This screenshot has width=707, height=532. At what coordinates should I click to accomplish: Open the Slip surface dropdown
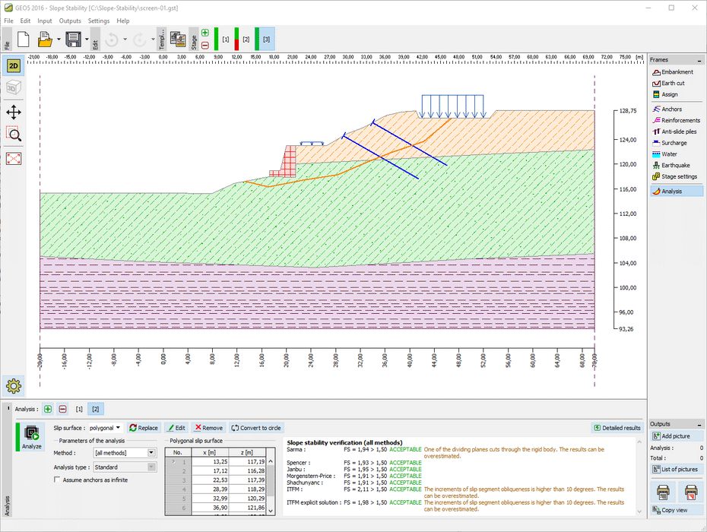point(103,427)
